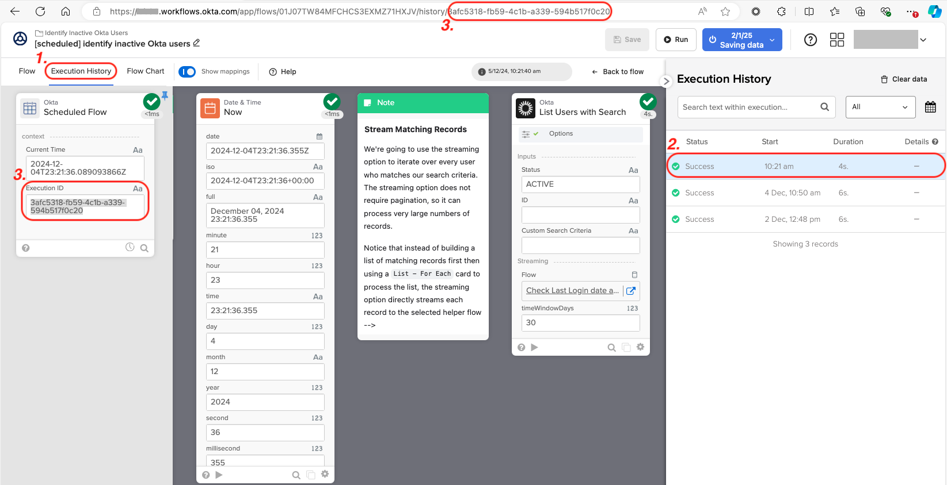The width and height of the screenshot is (947, 485).
Task: Expand the Saving data button dropdown
Action: point(772,40)
